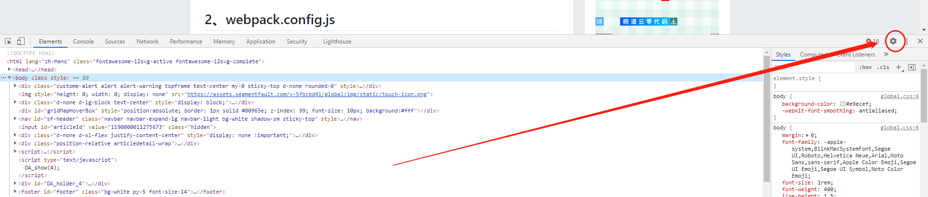Image resolution: width=928 pixels, height=197 pixels.
Task: Select the Styles sub-tab
Action: click(783, 55)
